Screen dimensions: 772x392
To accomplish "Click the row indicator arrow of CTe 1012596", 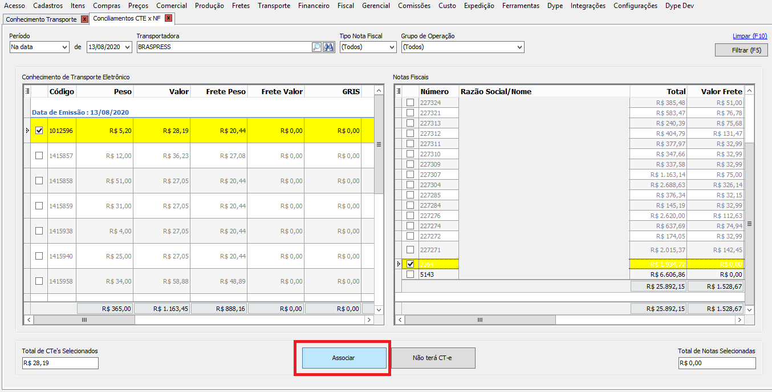I will point(27,131).
